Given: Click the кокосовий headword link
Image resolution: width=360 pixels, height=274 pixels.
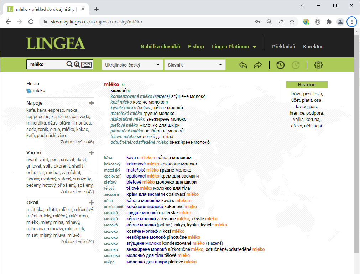Looking at the screenshot, I should (x=114, y=206).
